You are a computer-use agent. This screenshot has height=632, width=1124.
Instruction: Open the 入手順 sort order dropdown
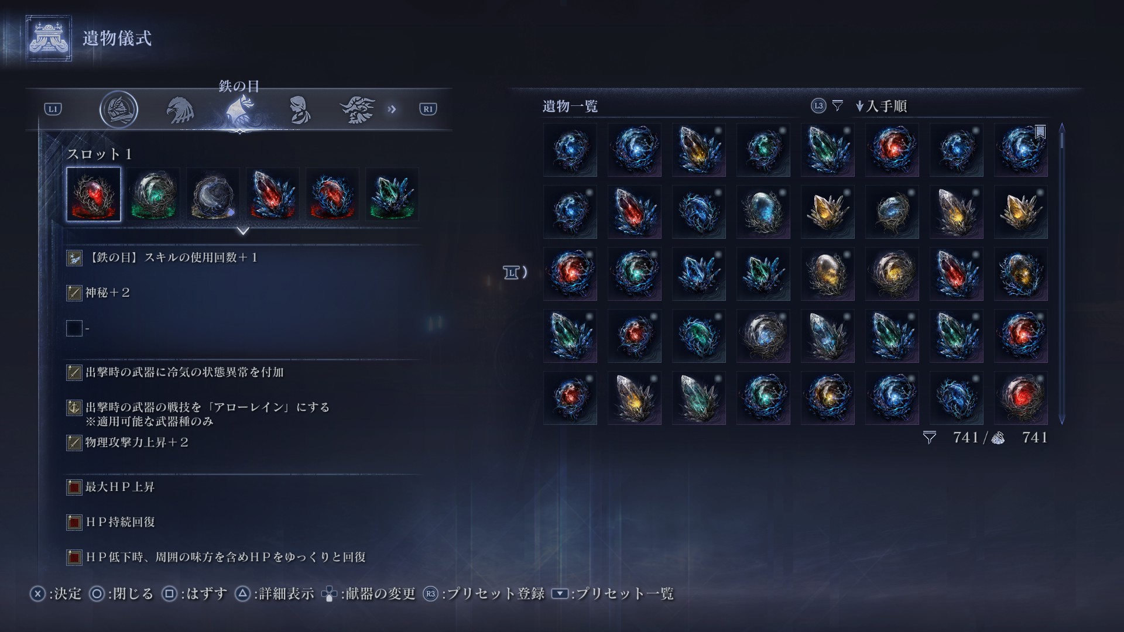(881, 106)
